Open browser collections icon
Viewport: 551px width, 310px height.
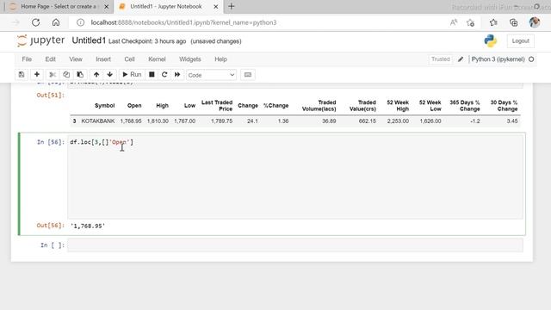coord(513,22)
